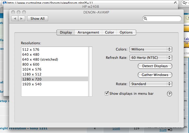Focus the System Preferences search field
The height and width of the screenshot is (133, 189).
click(x=162, y=18)
